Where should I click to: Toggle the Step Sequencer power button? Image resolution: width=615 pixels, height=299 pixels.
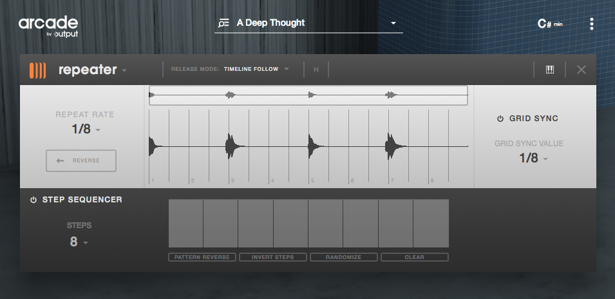tap(33, 200)
